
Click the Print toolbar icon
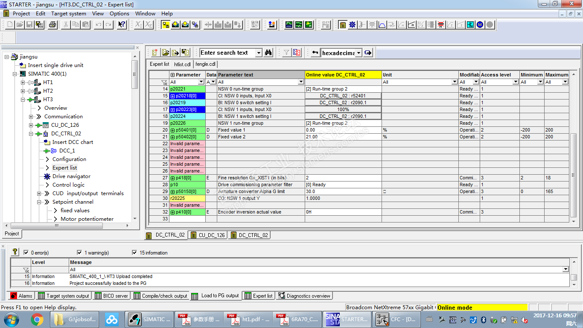coord(52,25)
